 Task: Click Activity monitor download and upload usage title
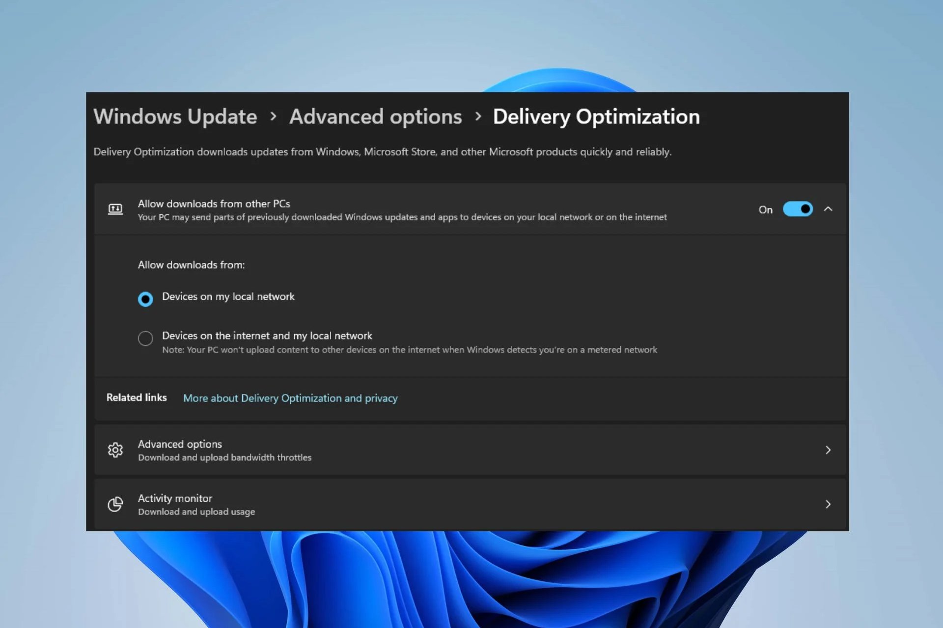tap(175, 498)
